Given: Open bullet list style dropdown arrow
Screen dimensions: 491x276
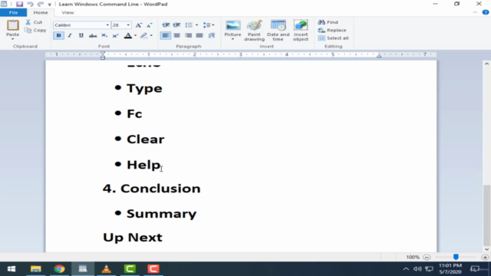Looking at the screenshot, I should [196, 25].
